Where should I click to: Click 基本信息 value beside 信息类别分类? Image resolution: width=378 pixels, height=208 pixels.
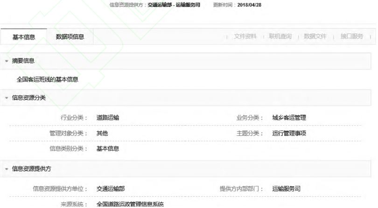[107, 149]
